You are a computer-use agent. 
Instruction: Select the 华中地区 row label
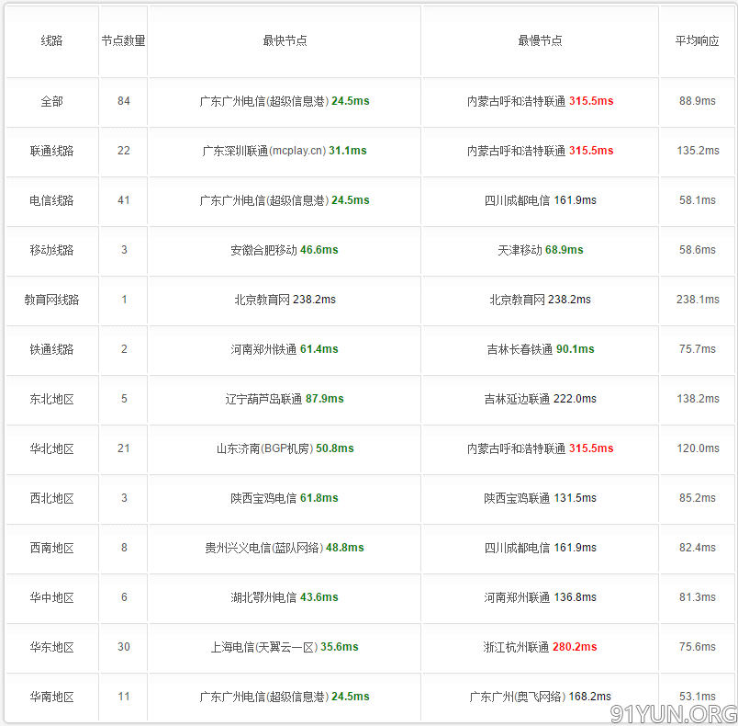coord(51,597)
